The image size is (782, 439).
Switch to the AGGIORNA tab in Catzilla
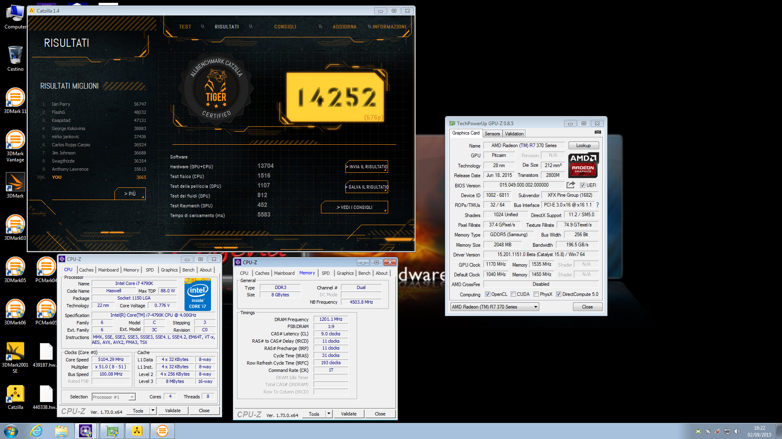[x=345, y=27]
